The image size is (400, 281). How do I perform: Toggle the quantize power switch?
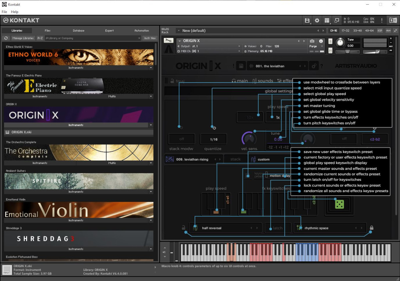tap(214, 128)
